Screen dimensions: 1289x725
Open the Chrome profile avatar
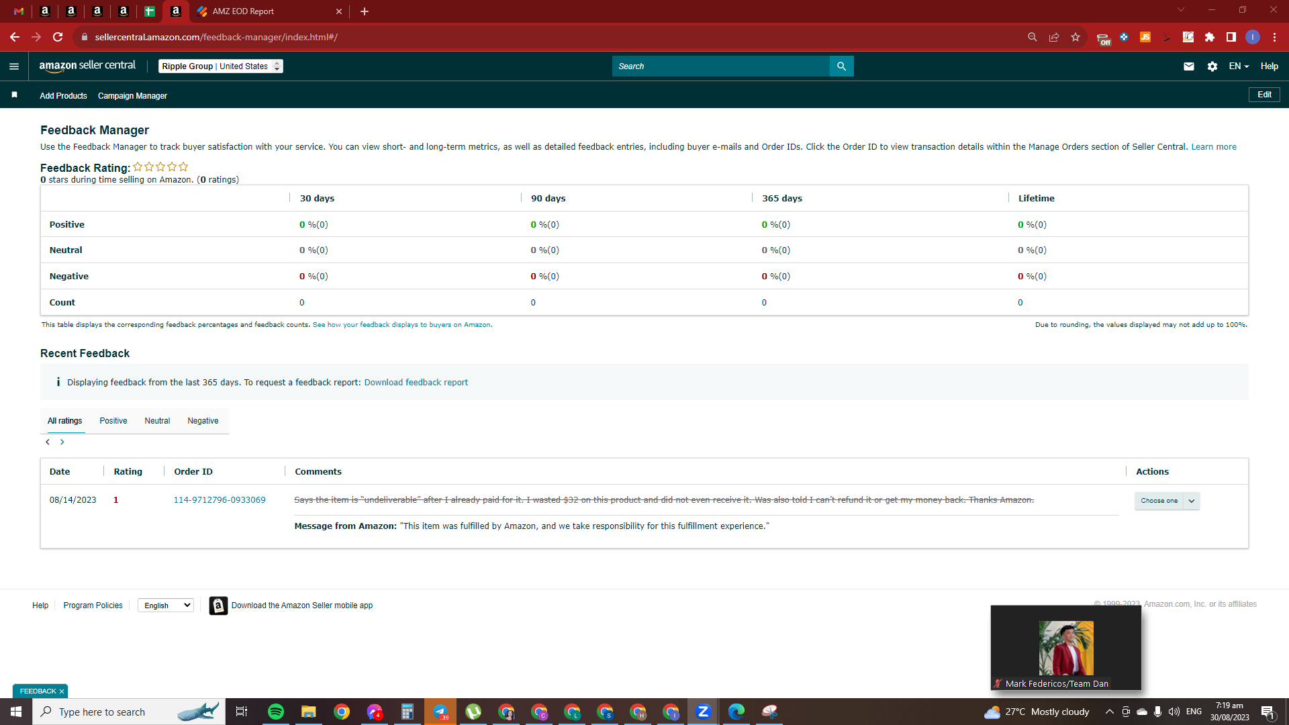pos(1253,37)
